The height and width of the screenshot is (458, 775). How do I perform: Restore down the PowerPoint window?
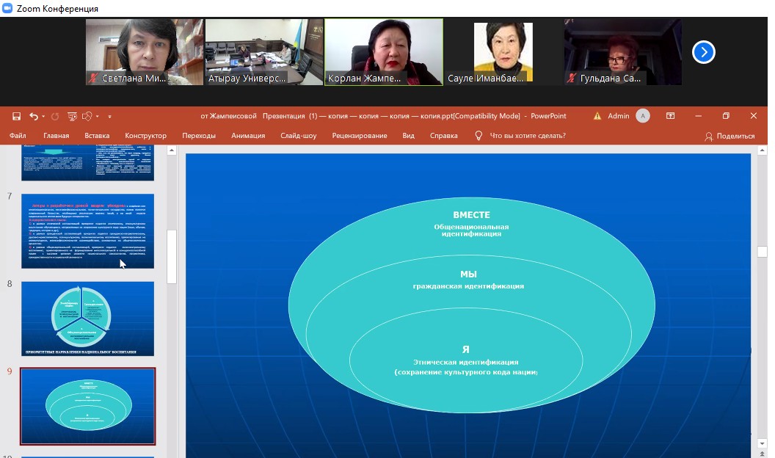click(x=726, y=116)
